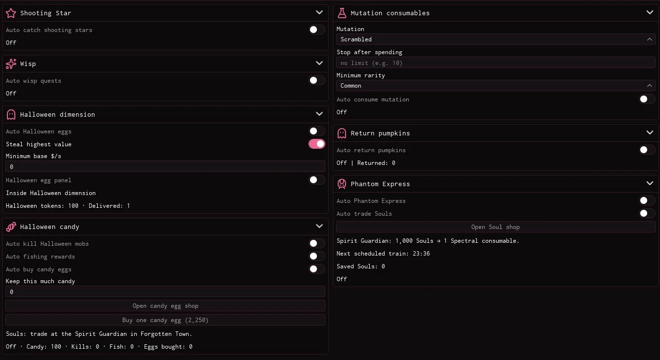Image resolution: width=660 pixels, height=360 pixels.
Task: Turn on Auto Phantom Express
Action: click(x=647, y=200)
